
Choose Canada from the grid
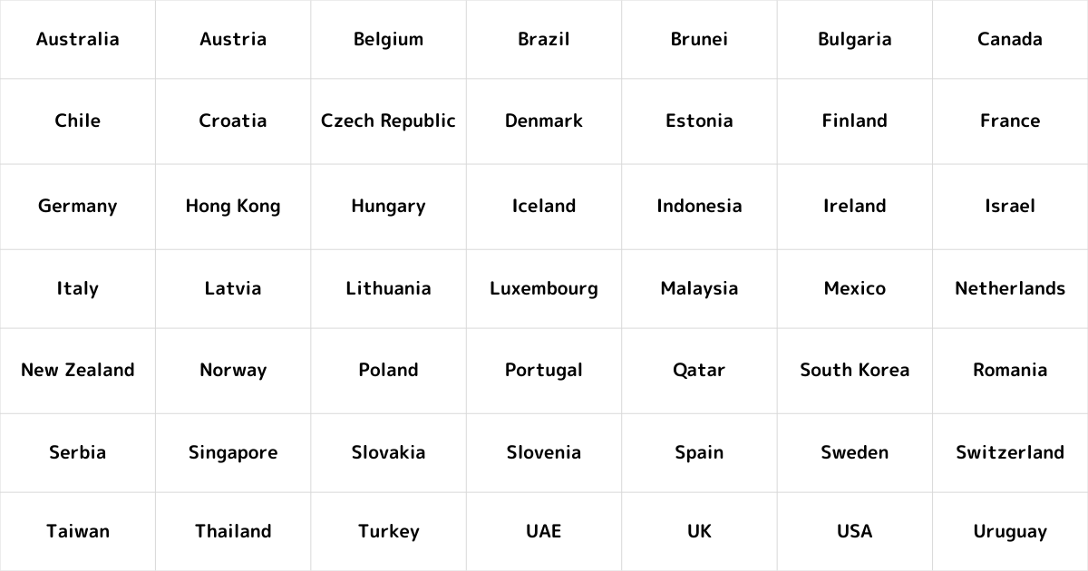tap(1010, 39)
